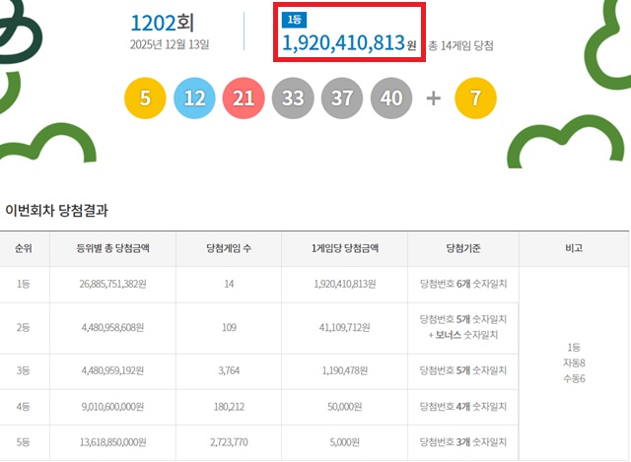
Task: Click the 1게임당 당첨금액 column header
Action: click(345, 248)
